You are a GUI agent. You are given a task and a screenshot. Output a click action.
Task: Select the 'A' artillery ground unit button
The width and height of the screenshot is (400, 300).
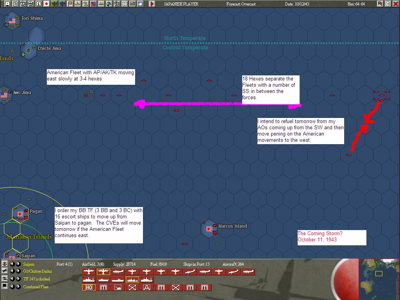(147, 287)
